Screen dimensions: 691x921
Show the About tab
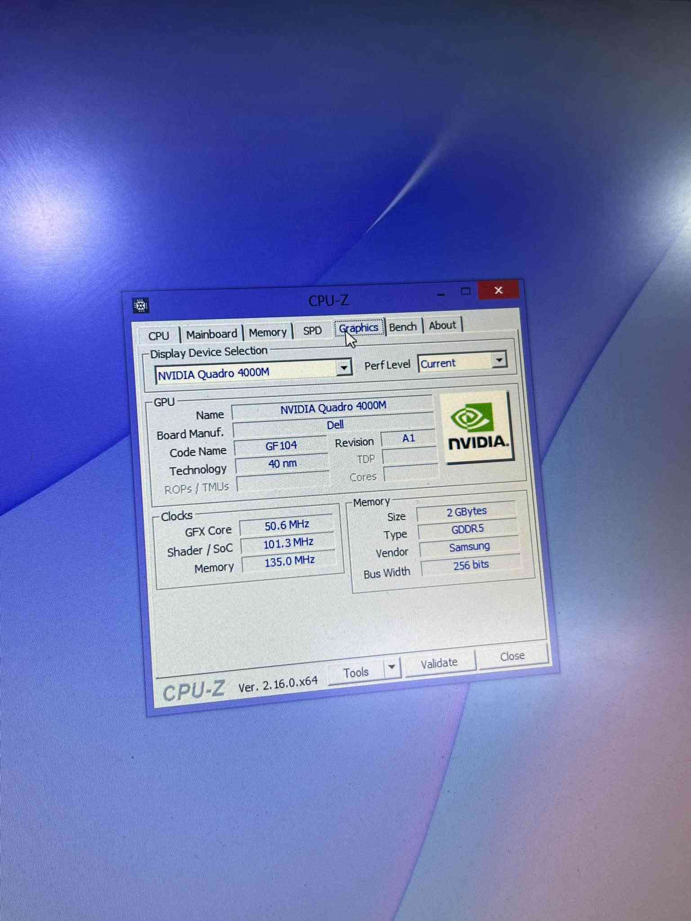tap(443, 325)
